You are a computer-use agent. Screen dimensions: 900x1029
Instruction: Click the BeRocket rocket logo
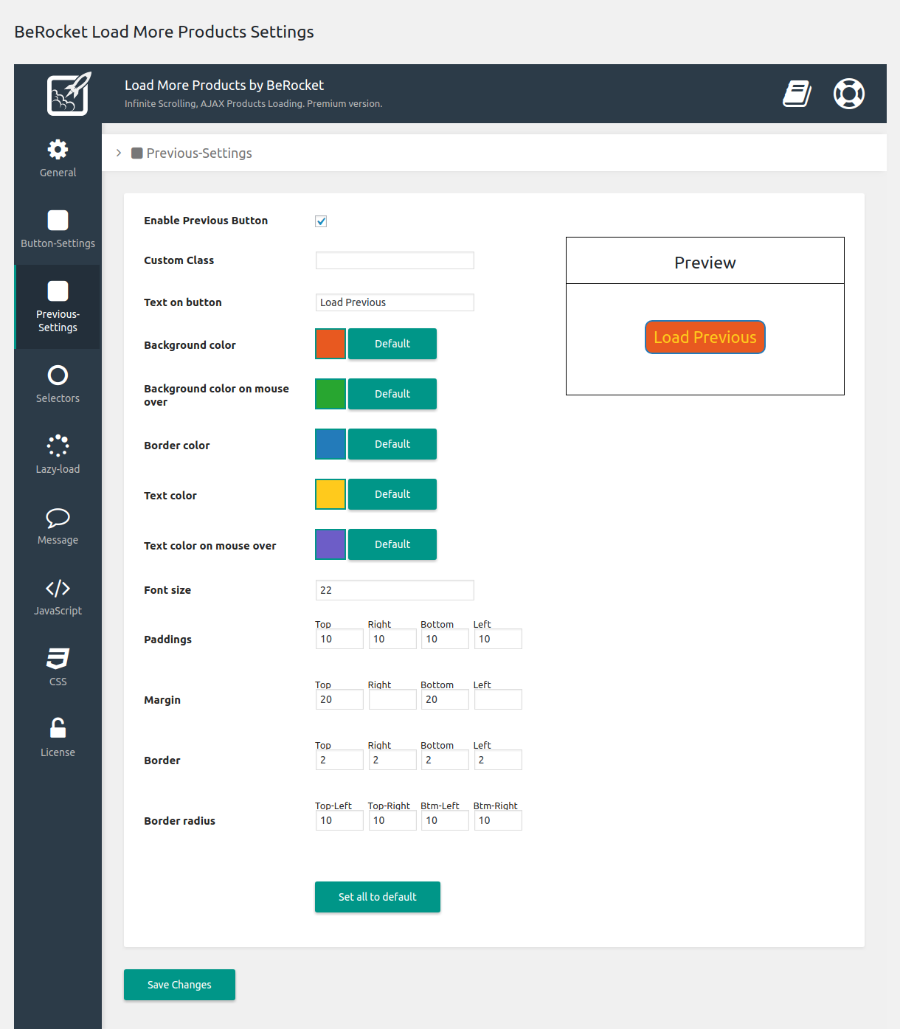68,94
